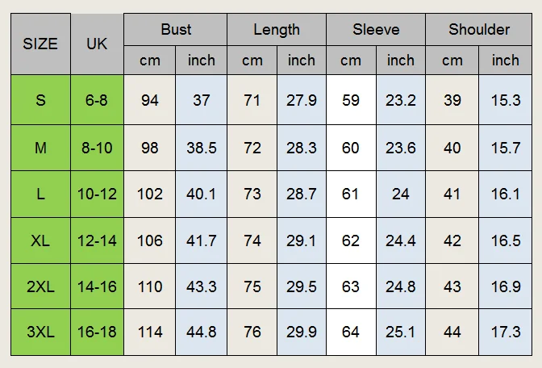
Task: Click the green 2XL size cell
Action: click(41, 286)
